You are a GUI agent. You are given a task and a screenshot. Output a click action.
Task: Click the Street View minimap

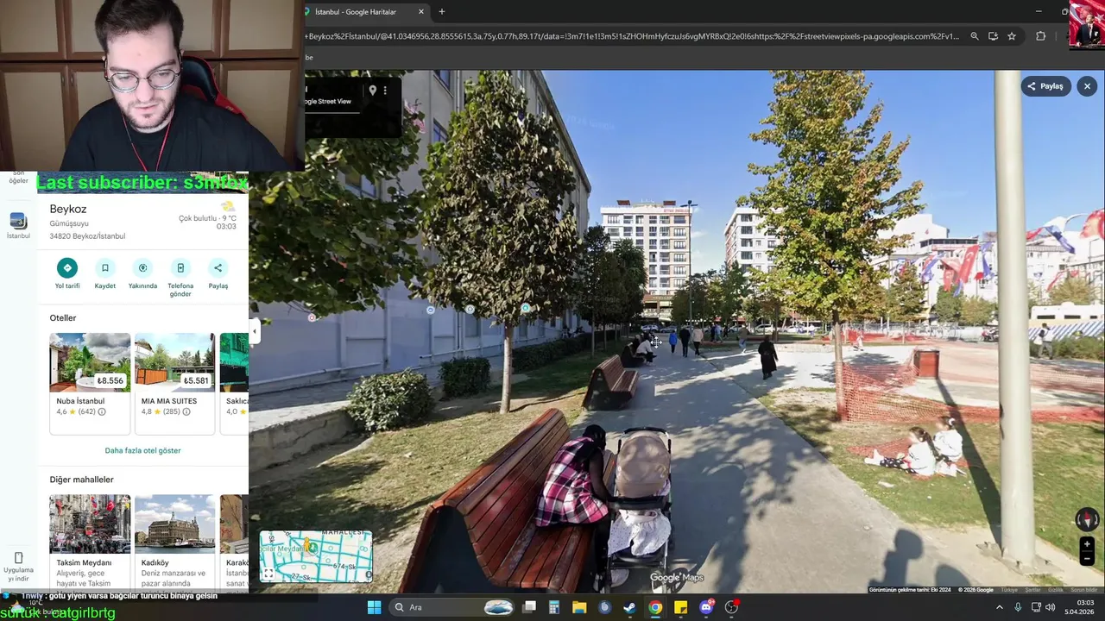316,556
